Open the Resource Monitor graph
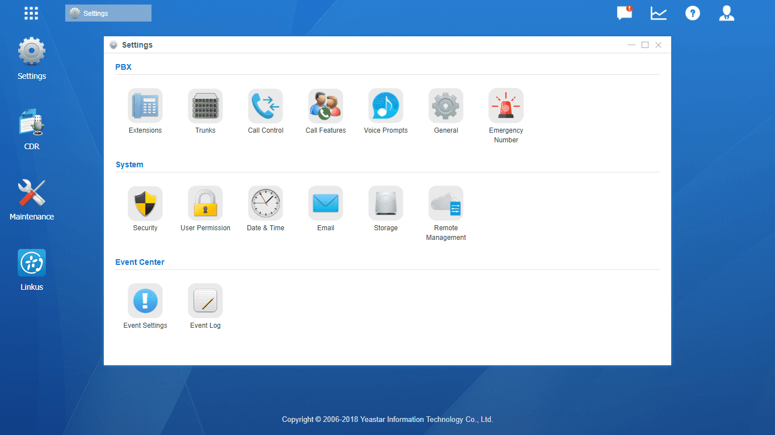 pos(658,12)
